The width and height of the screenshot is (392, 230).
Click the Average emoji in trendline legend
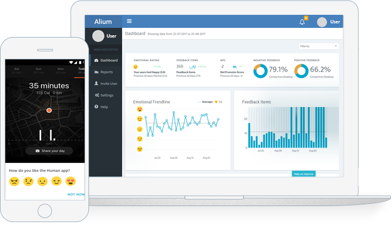[x=216, y=102]
